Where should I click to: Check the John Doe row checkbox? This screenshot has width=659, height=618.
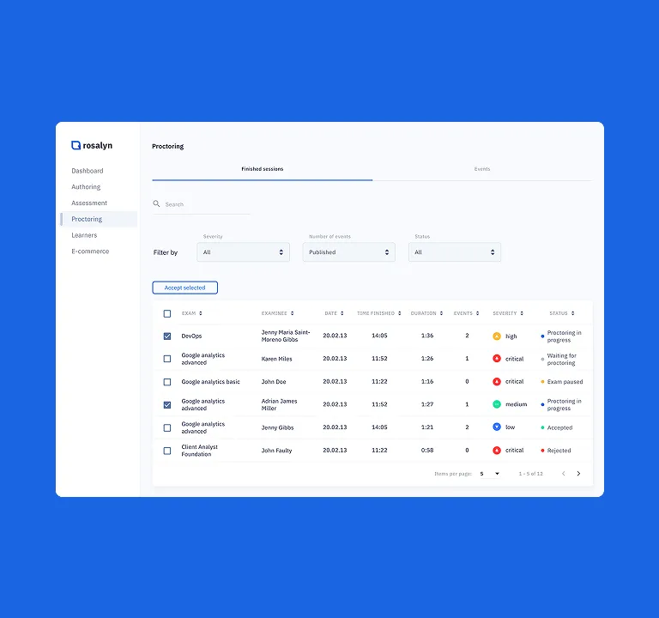click(167, 382)
